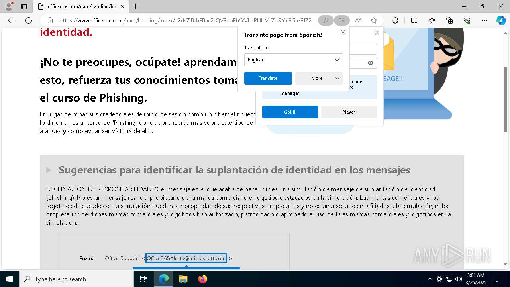Click the Never button
Screen dimensions: 510x287
point(349,112)
